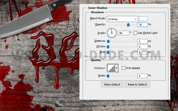Select the Angle input field showing 94
Viewport: 178px width, 111px height.
pos(123,33)
